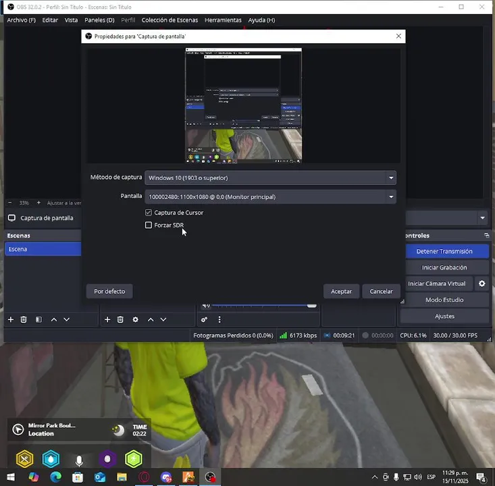Click the screen capture preview thumbnail
The width and height of the screenshot is (495, 486).
pyautogui.click(x=243, y=106)
